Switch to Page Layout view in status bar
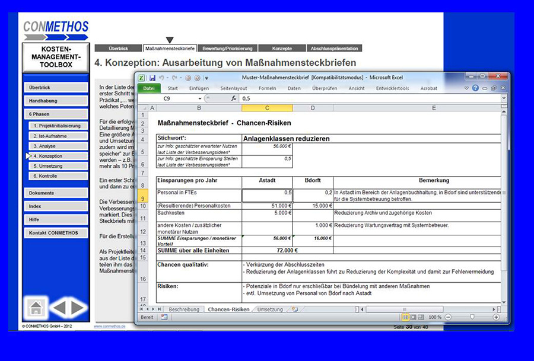Viewport: 534px width, 361px height. tap(413, 318)
